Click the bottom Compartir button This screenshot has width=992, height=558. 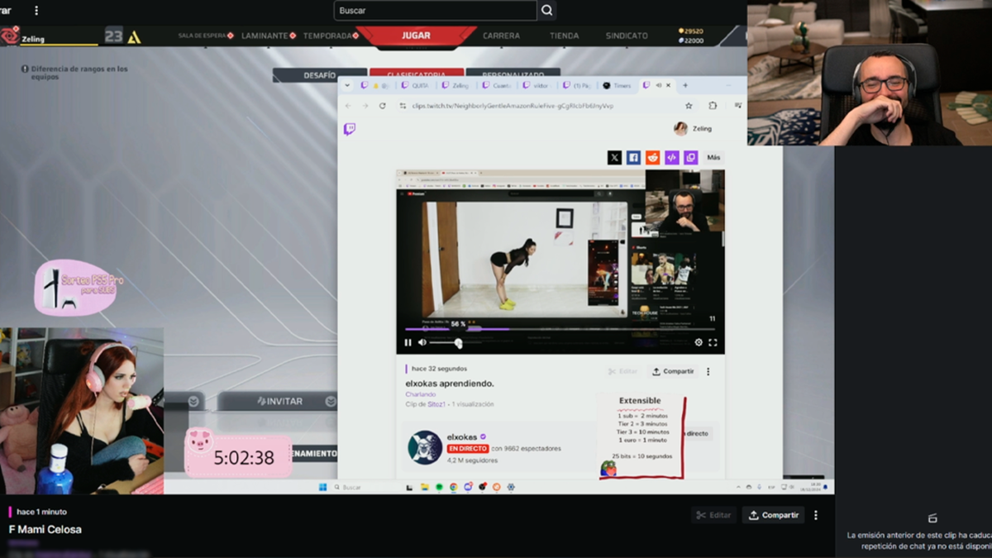tap(773, 515)
